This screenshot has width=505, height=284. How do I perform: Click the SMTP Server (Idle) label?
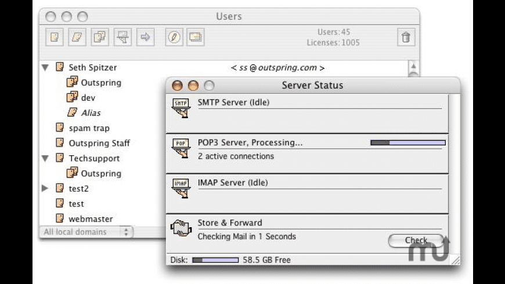pos(233,102)
